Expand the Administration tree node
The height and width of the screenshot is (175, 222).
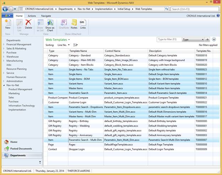(4, 81)
